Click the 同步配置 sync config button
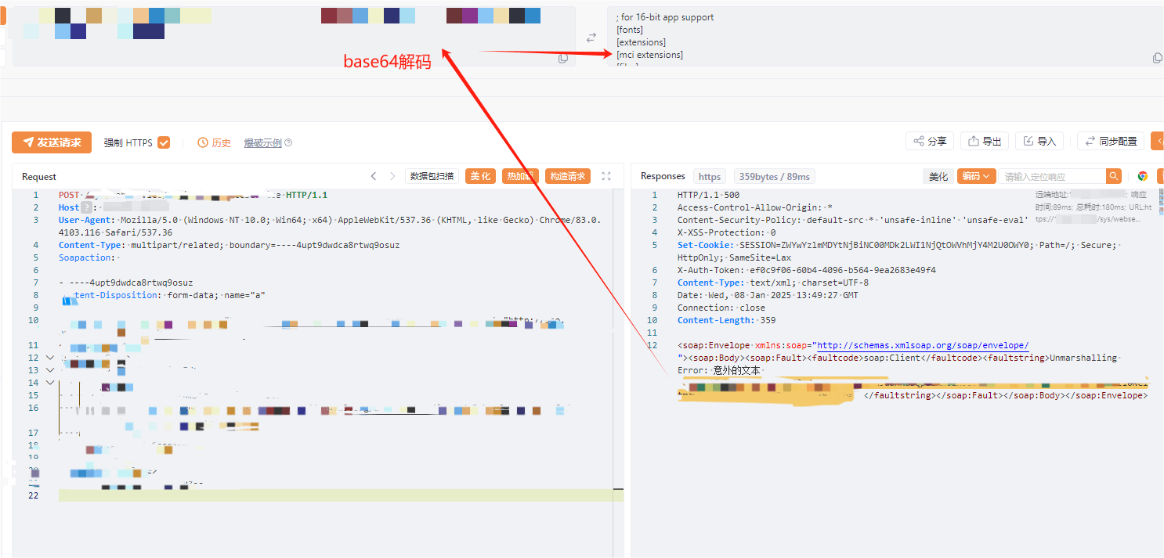 [1111, 142]
